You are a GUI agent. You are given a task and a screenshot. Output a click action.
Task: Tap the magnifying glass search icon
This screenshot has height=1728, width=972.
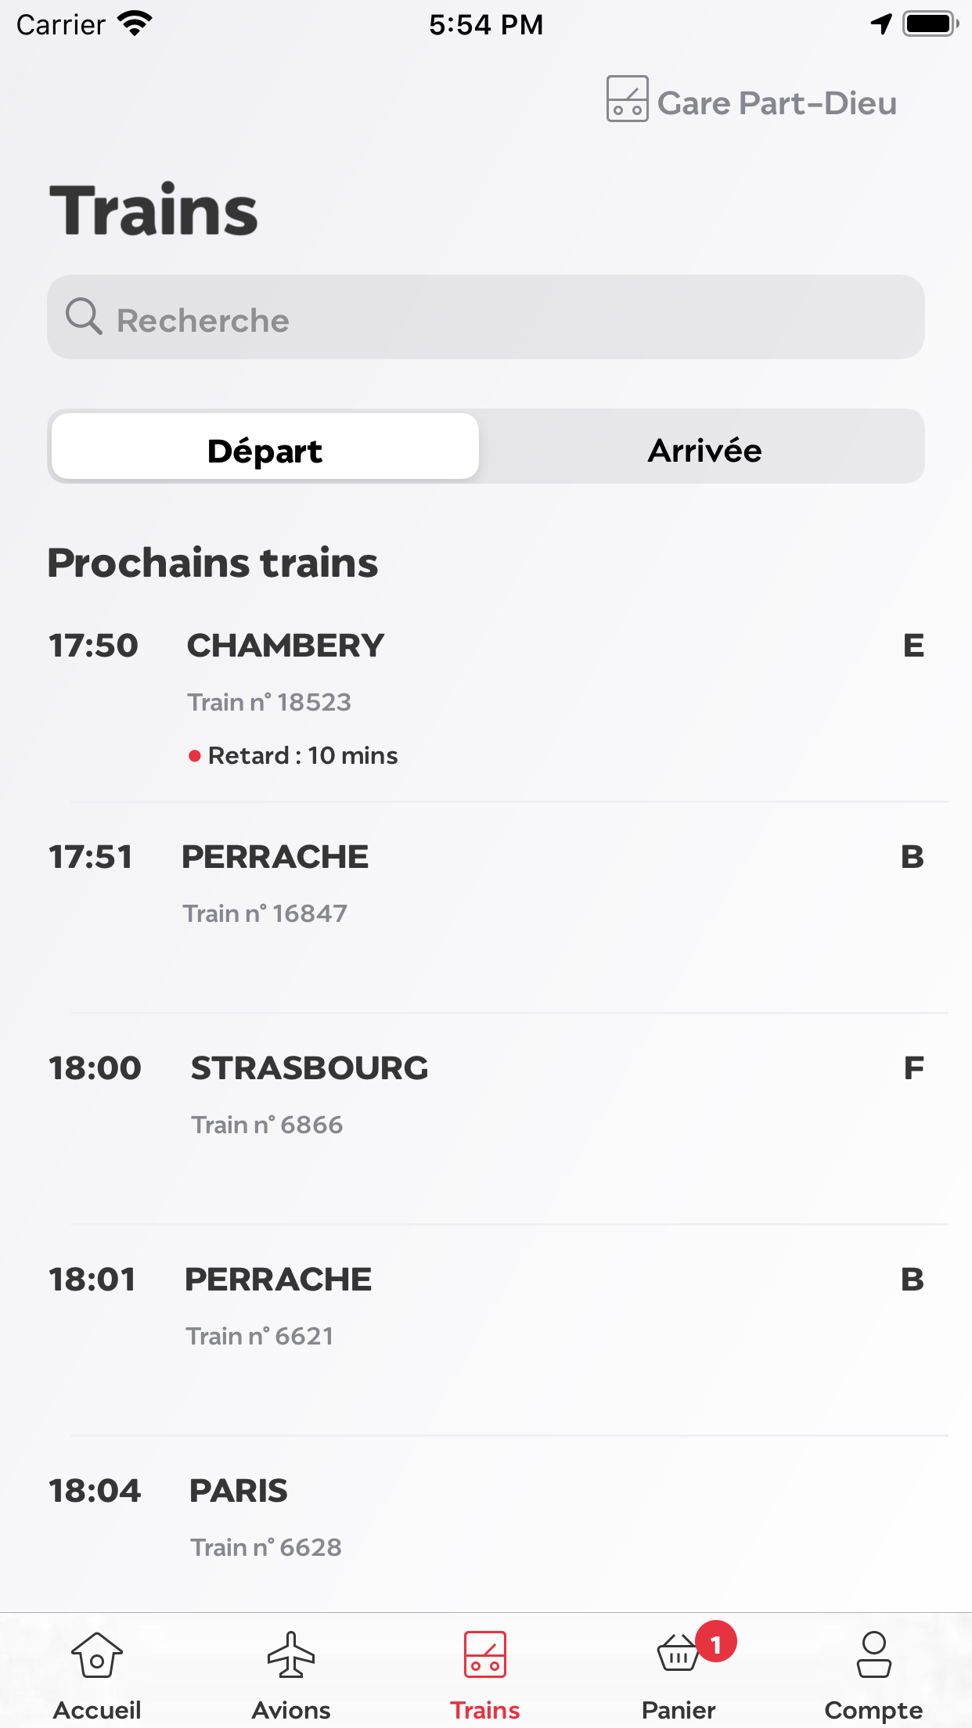pos(83,317)
